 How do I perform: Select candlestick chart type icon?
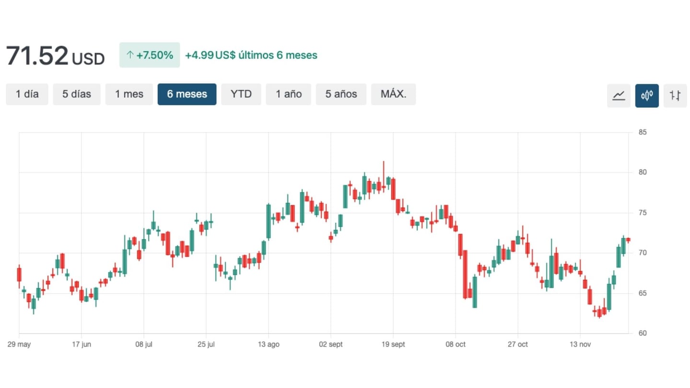(647, 95)
